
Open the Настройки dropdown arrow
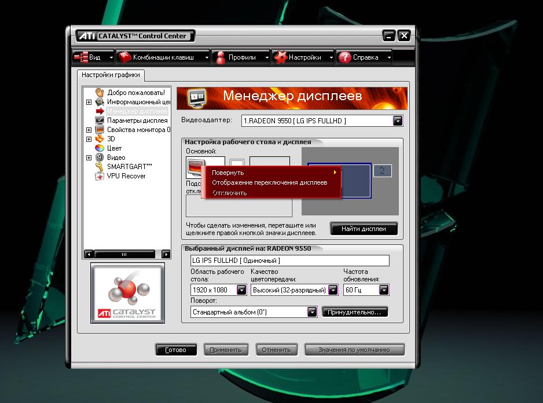[x=331, y=57]
